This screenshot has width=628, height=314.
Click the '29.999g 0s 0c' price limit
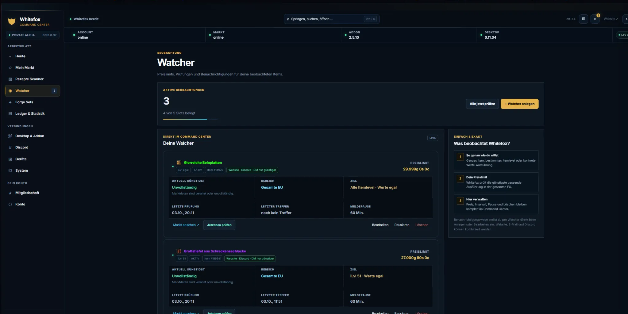416,169
